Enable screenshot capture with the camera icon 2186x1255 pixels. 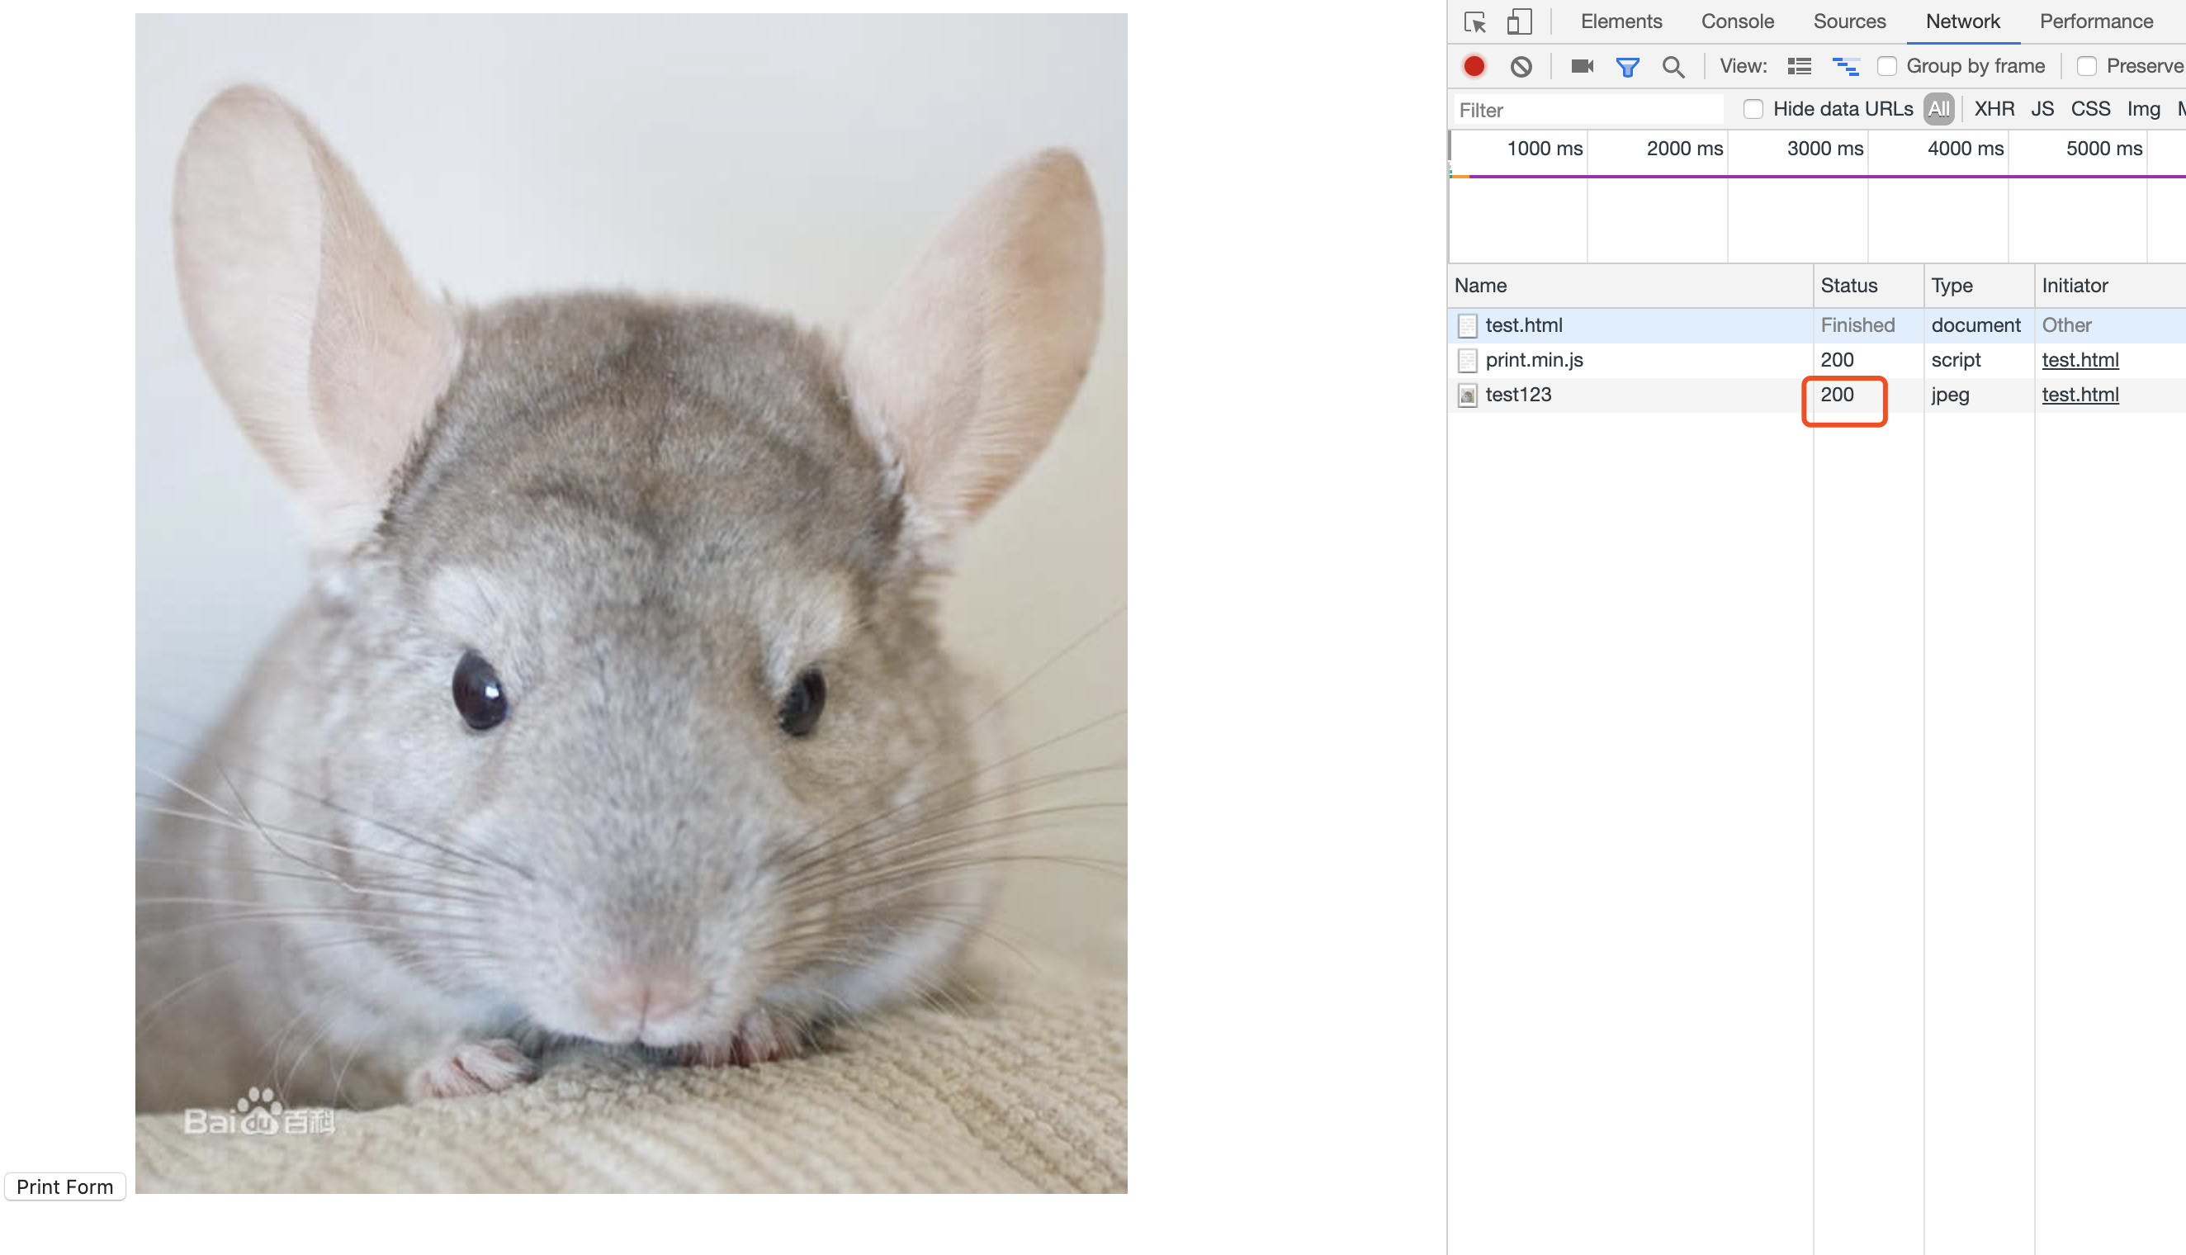[1581, 65]
